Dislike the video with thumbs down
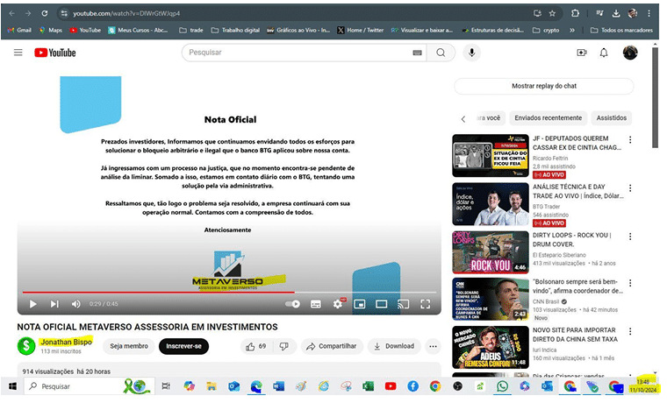 (x=284, y=347)
